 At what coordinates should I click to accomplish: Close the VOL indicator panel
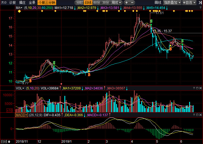[200, 88]
